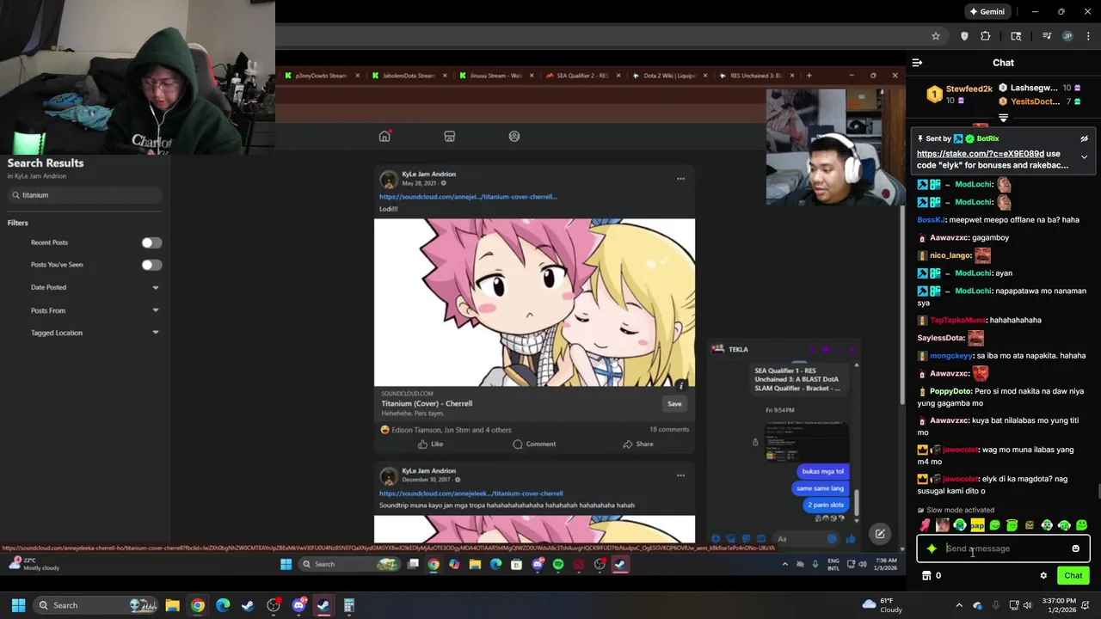Viewport: 1101px width, 619px height.
Task: Comment on the Titanium Cover post
Action: [534, 444]
